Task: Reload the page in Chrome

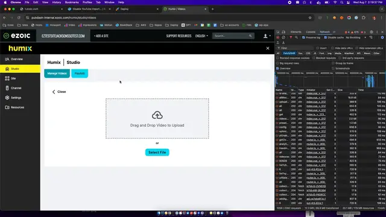Action: (19, 17)
